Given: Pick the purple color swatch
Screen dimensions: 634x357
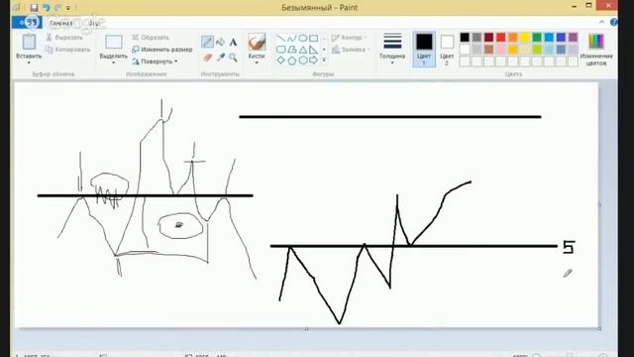Looking at the screenshot, I should click(x=573, y=38).
